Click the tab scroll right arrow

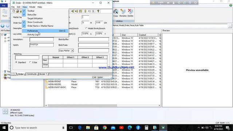click(15, 74)
